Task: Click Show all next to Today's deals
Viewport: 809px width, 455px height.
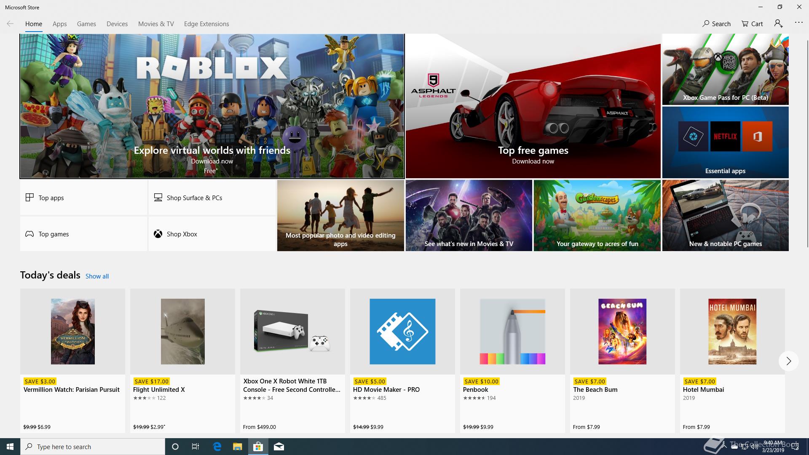Action: click(97, 276)
